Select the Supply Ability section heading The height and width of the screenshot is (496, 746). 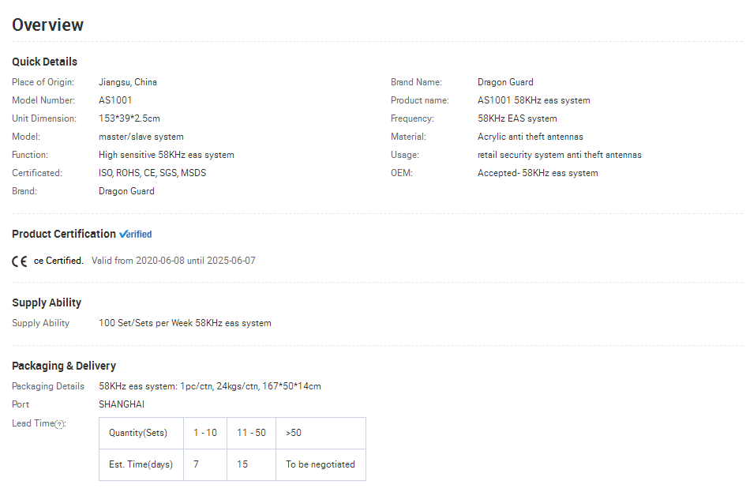47,302
